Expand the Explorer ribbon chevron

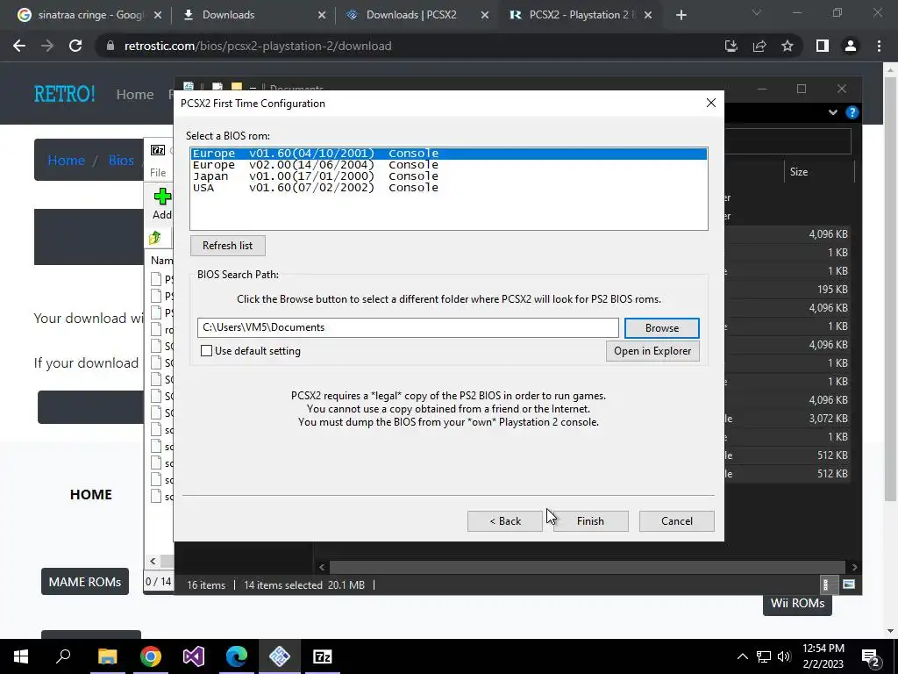[833, 113]
